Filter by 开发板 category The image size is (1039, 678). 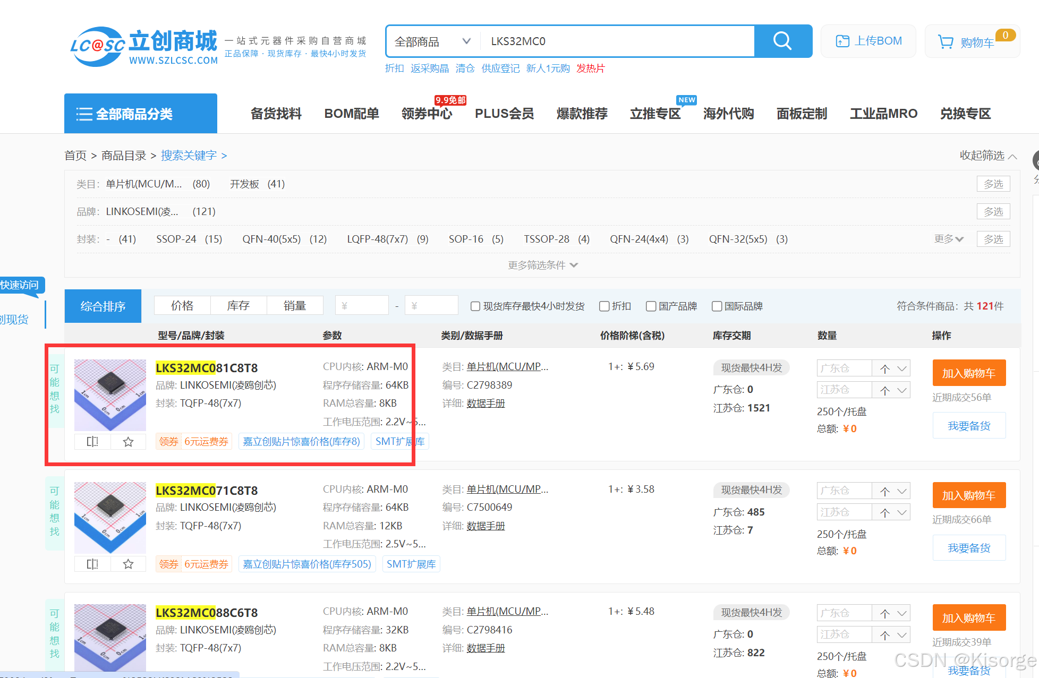tap(257, 184)
